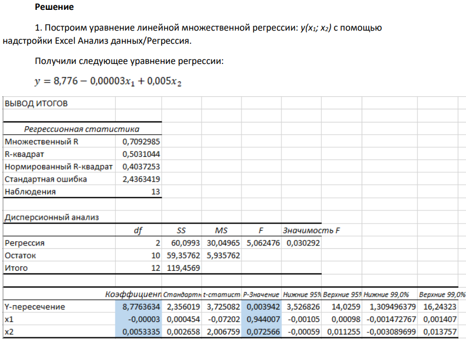The image size is (466, 339).
Task: Click 'Нормированный R-квадрат' label
Action: tap(58, 167)
